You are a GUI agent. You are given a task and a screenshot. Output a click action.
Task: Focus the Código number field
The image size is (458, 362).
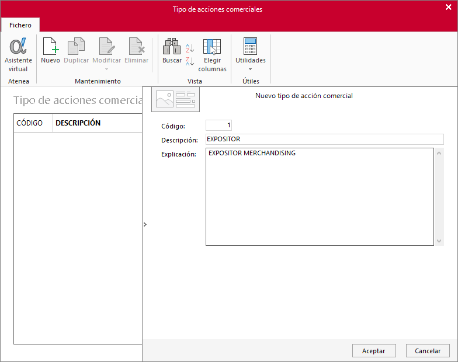[x=218, y=125]
